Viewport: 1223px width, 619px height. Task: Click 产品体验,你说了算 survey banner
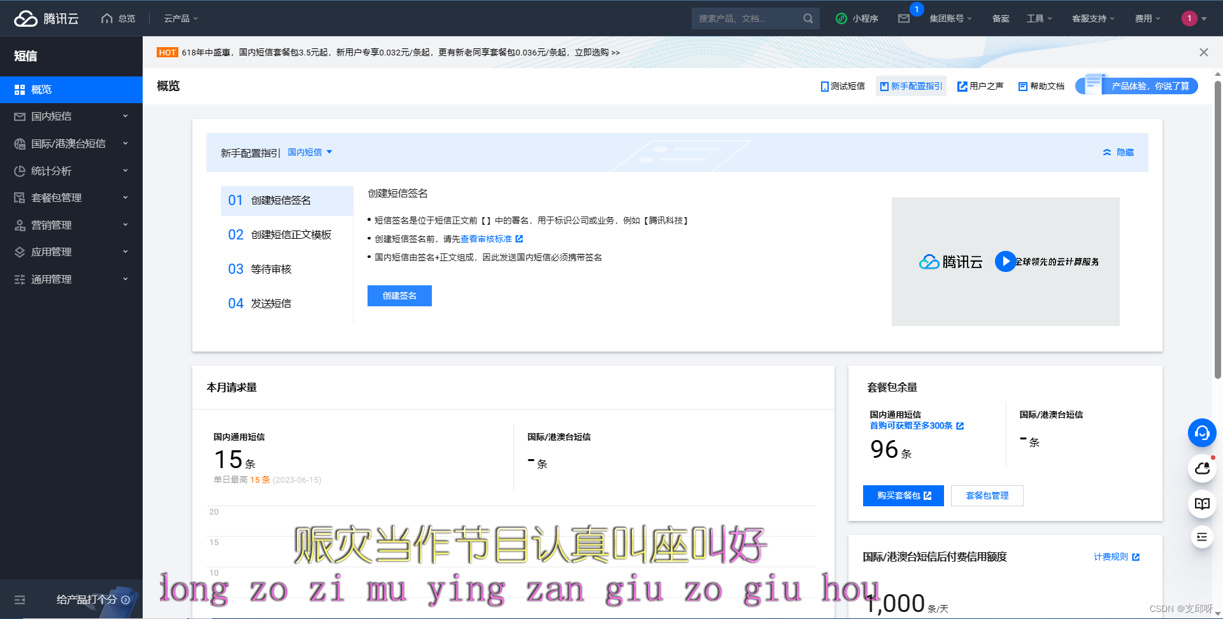coord(1137,85)
